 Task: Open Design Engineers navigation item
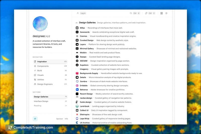(50, 84)
